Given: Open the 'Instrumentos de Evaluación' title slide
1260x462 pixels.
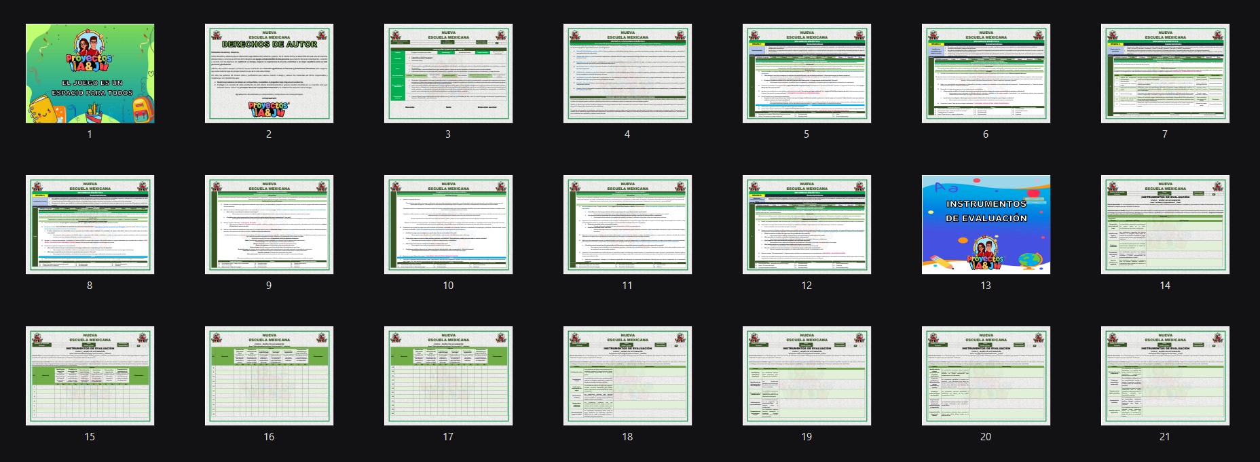Looking at the screenshot, I should (986, 225).
